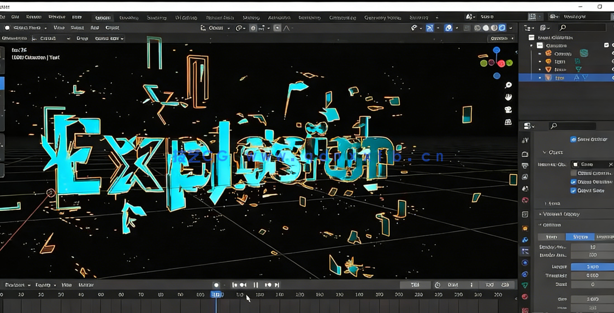Screen dimensions: 614x313
Task: Open the Object Mode dropdown
Action: [27, 28]
